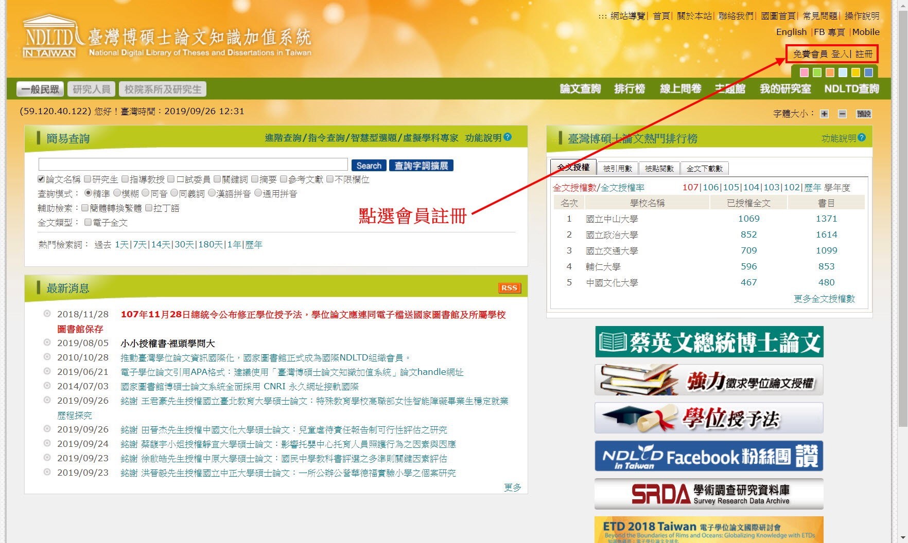Open the 線上問卷 menu
This screenshot has width=908, height=543.
(680, 89)
